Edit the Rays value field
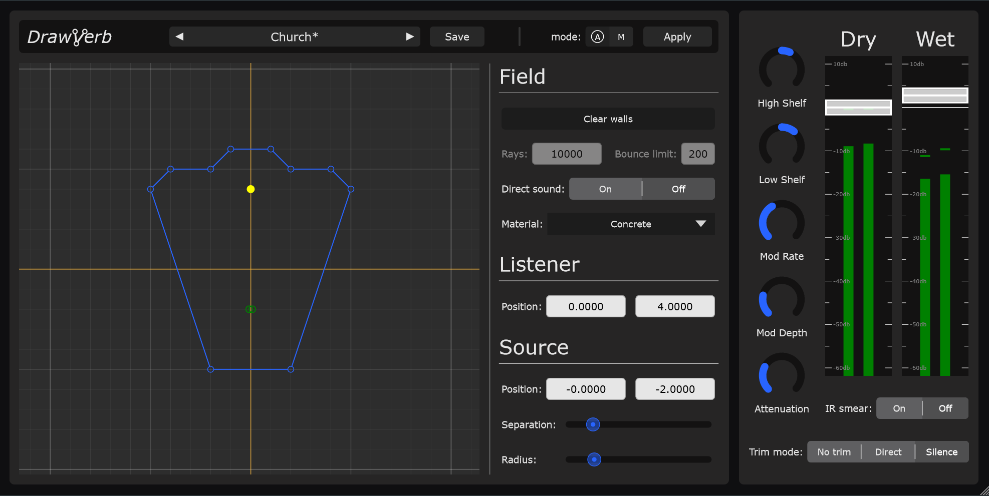This screenshot has height=496, width=989. 566,154
